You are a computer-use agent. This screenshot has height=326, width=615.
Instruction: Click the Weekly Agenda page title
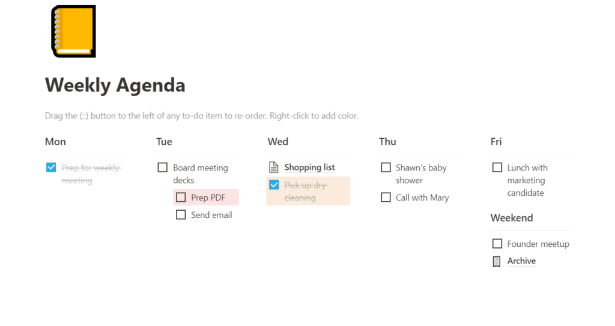[x=115, y=85]
